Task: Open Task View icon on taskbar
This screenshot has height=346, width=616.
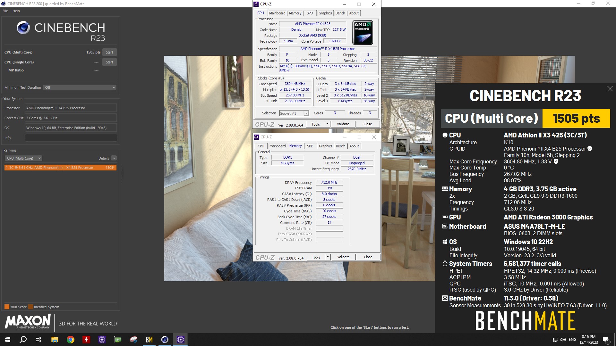Action: (x=38, y=340)
